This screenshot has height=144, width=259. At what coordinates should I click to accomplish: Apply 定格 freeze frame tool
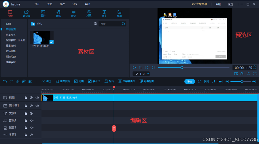(79, 81)
